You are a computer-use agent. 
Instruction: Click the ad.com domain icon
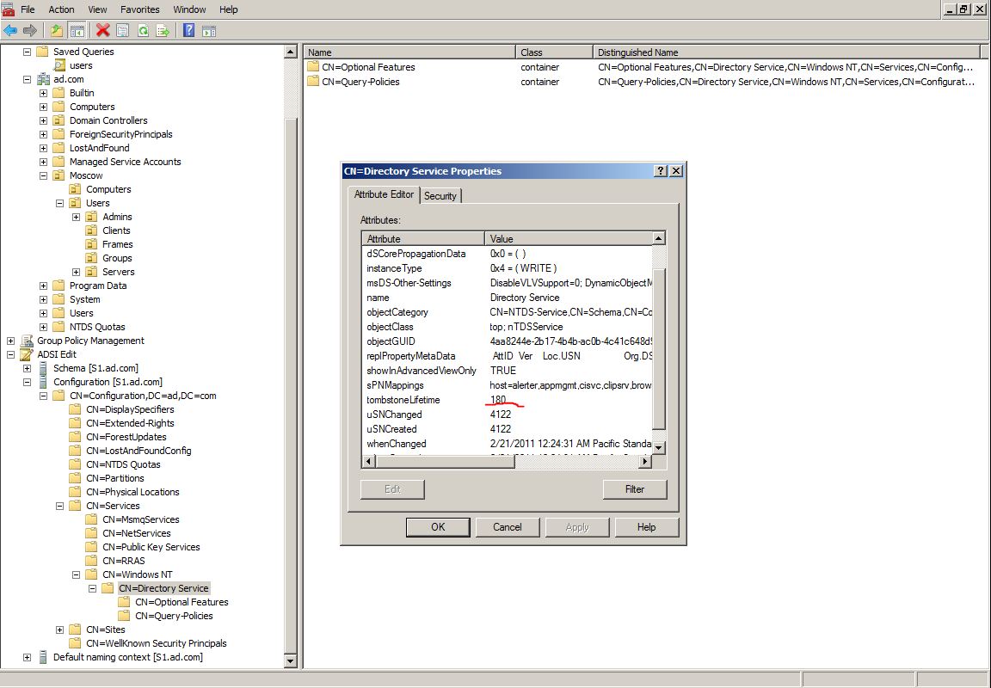click(43, 79)
